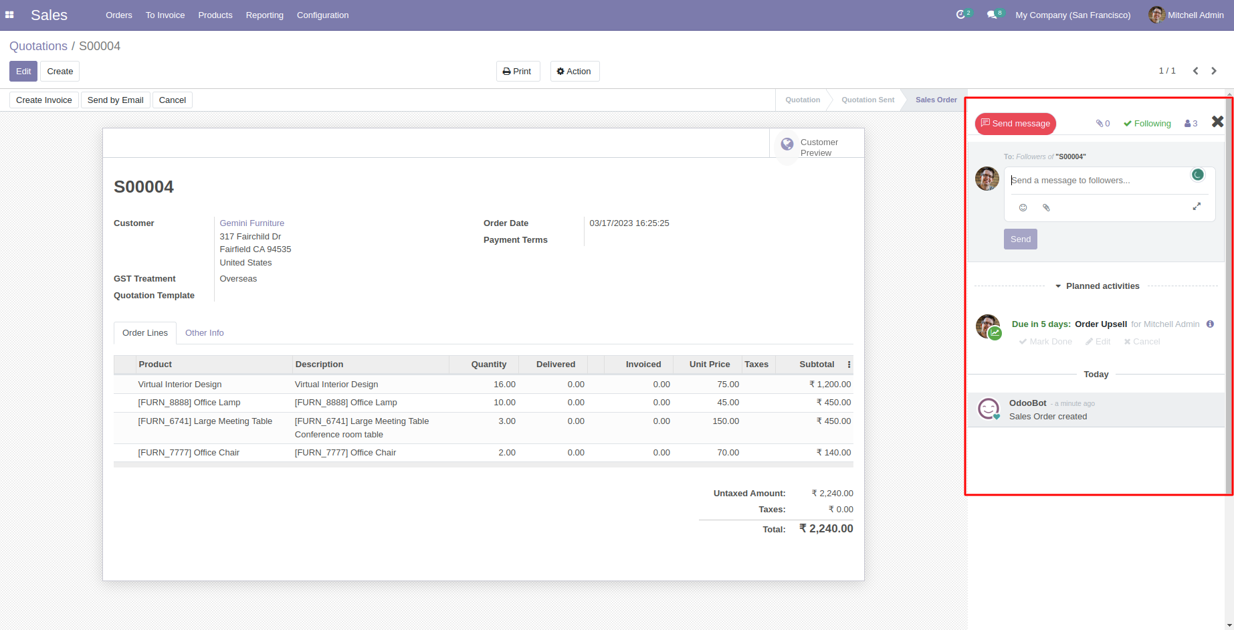The image size is (1234, 630).
Task: Open the Reporting menu
Action: (264, 15)
